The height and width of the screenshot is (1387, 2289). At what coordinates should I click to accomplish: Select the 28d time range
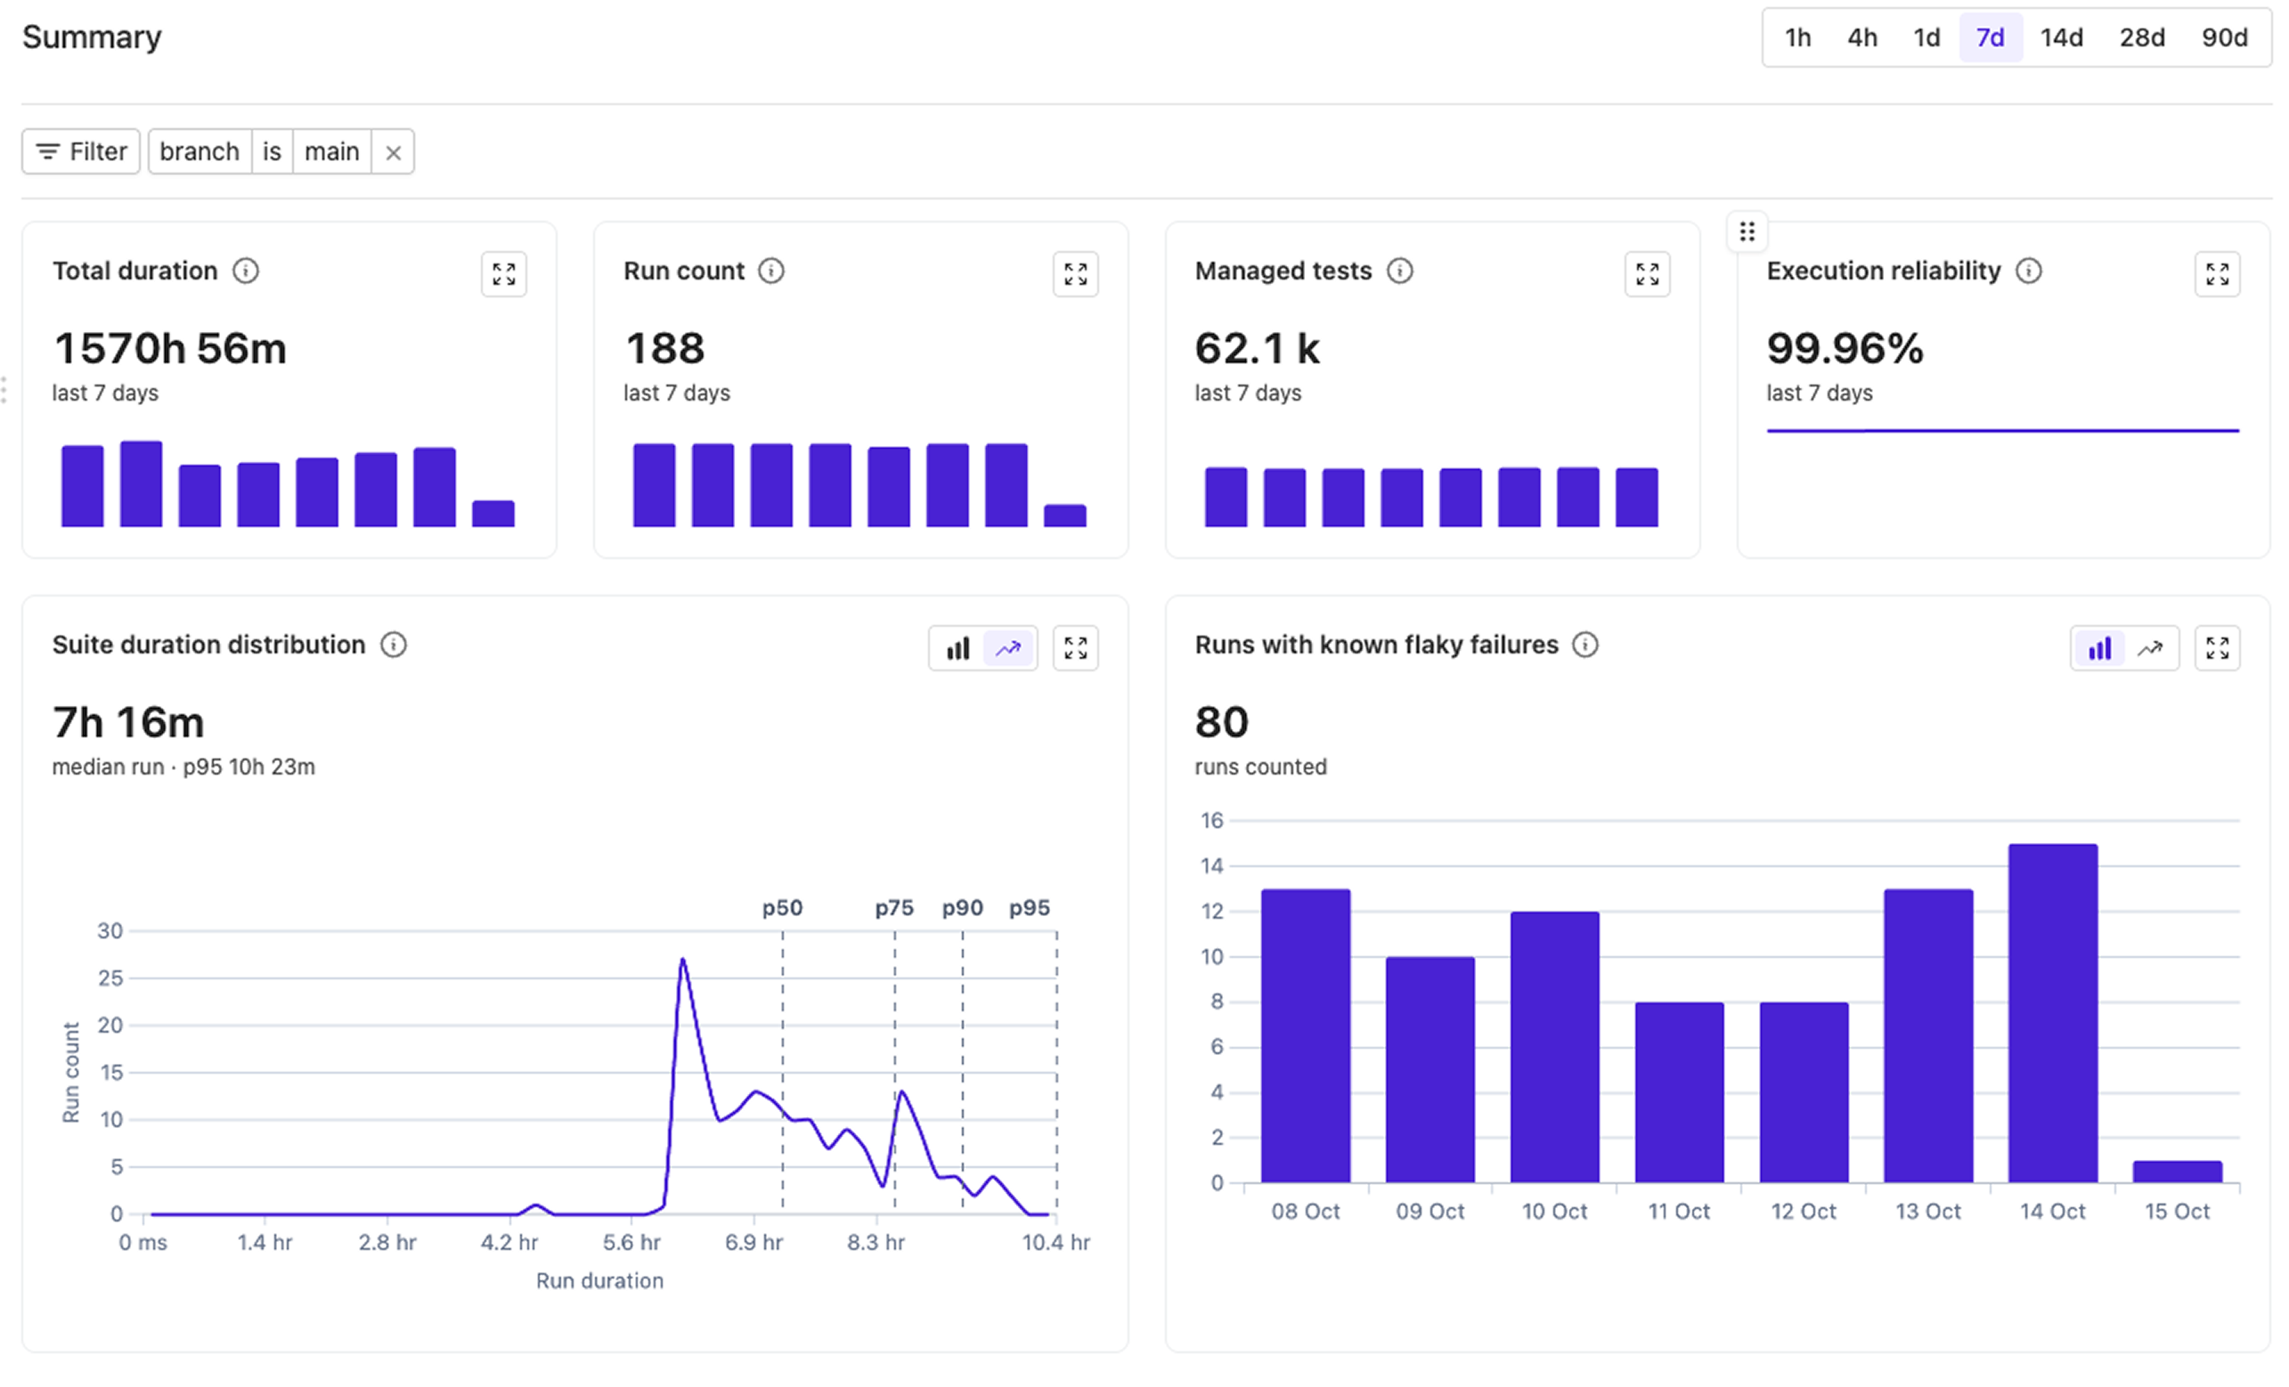click(x=2141, y=38)
